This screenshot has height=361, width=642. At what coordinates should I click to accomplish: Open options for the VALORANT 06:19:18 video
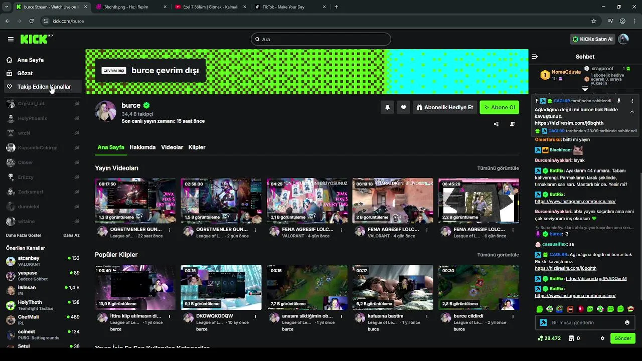(x=427, y=230)
